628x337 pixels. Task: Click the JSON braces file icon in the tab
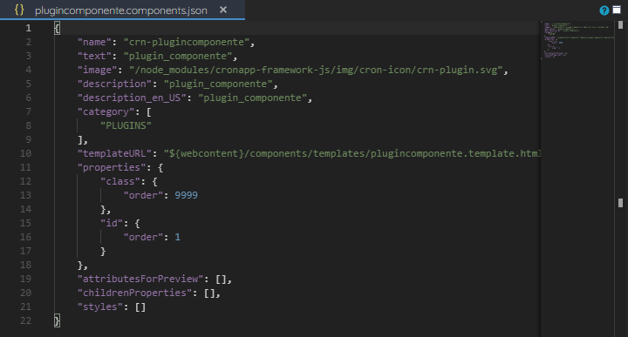tap(19, 10)
